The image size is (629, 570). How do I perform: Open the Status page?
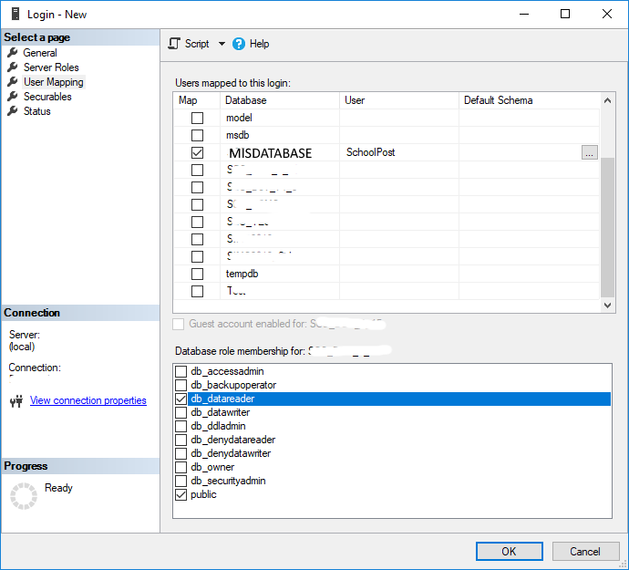36,111
